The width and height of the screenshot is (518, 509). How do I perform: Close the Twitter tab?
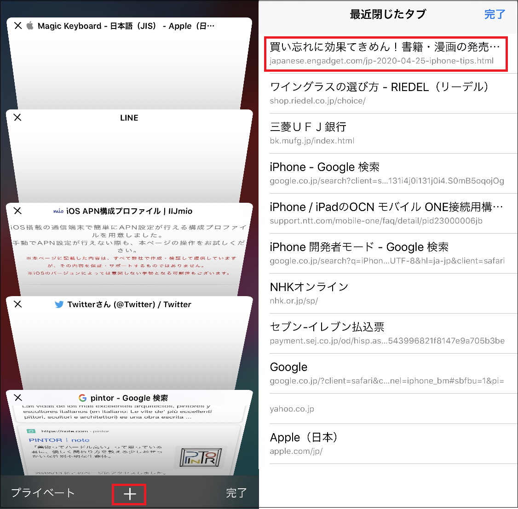click(17, 304)
